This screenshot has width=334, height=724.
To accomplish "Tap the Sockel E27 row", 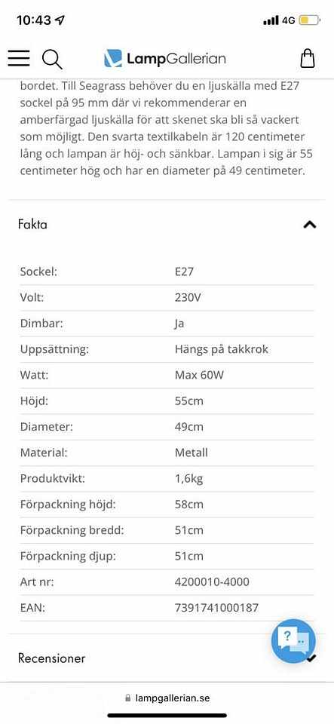I will [x=167, y=271].
